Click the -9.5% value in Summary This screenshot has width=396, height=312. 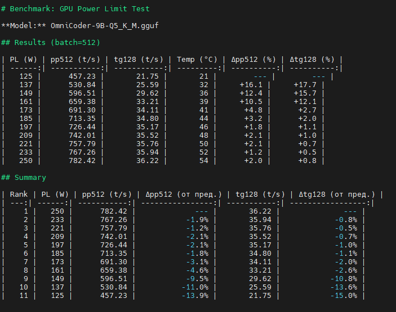tap(198, 279)
